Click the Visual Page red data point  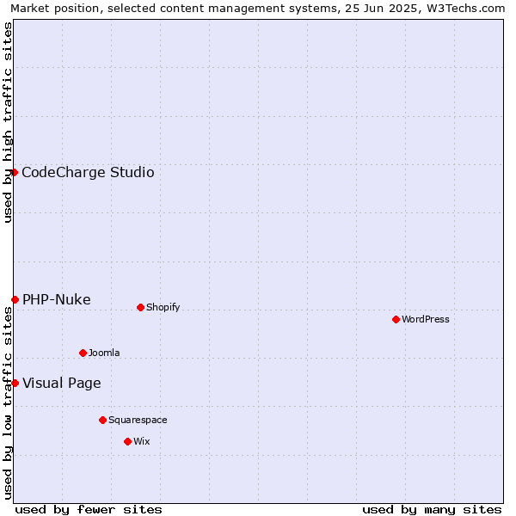[15, 383]
